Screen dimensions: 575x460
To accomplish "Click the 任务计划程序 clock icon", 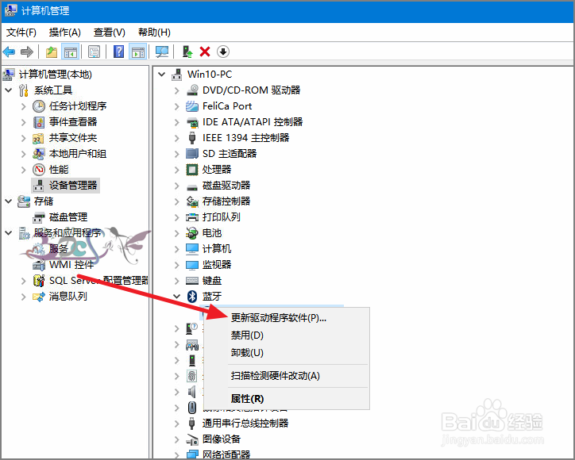I will 38,106.
